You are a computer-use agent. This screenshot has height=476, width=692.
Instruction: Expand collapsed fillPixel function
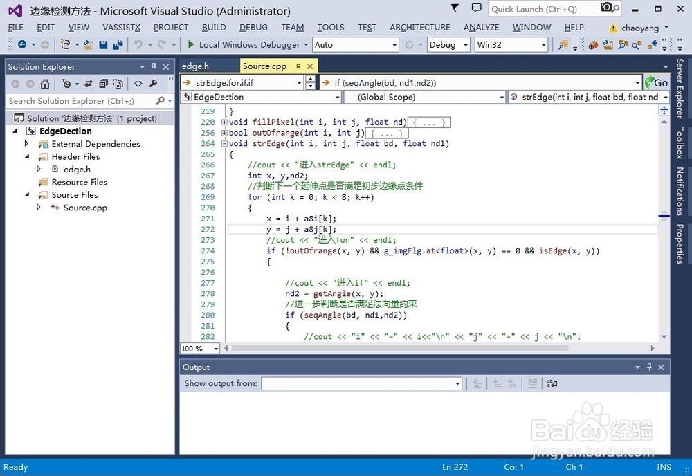click(x=224, y=122)
